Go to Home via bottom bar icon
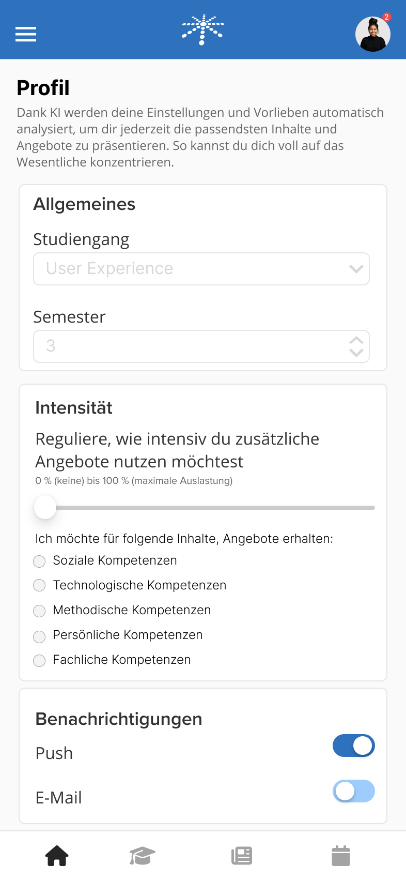406x881 pixels. point(57,856)
